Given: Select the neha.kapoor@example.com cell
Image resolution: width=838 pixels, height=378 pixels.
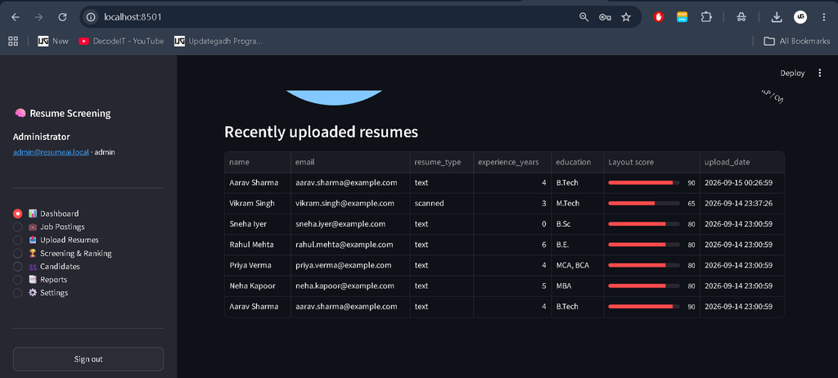Looking at the screenshot, I should (350, 286).
